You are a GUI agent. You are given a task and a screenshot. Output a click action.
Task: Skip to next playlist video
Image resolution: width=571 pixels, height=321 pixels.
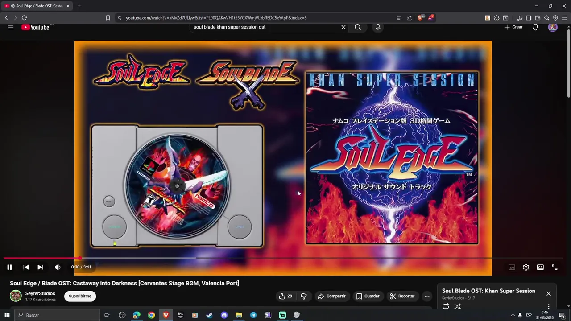click(x=40, y=267)
